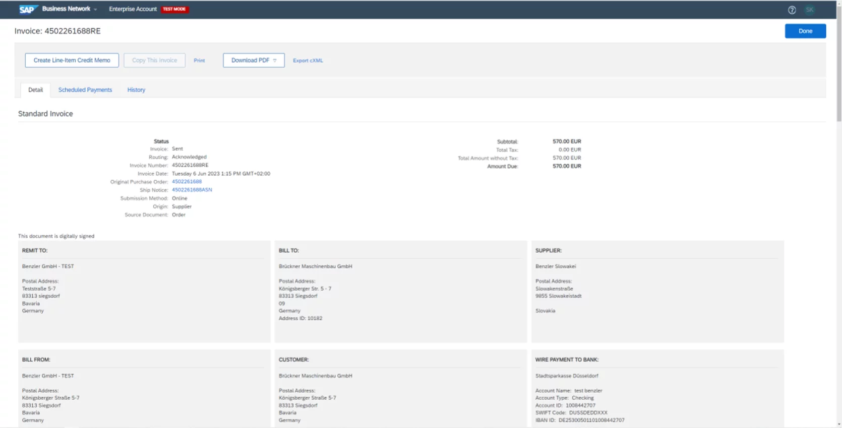
Task: Click the SWIFT Code DUSSEDDXXX text
Action: pos(571,412)
